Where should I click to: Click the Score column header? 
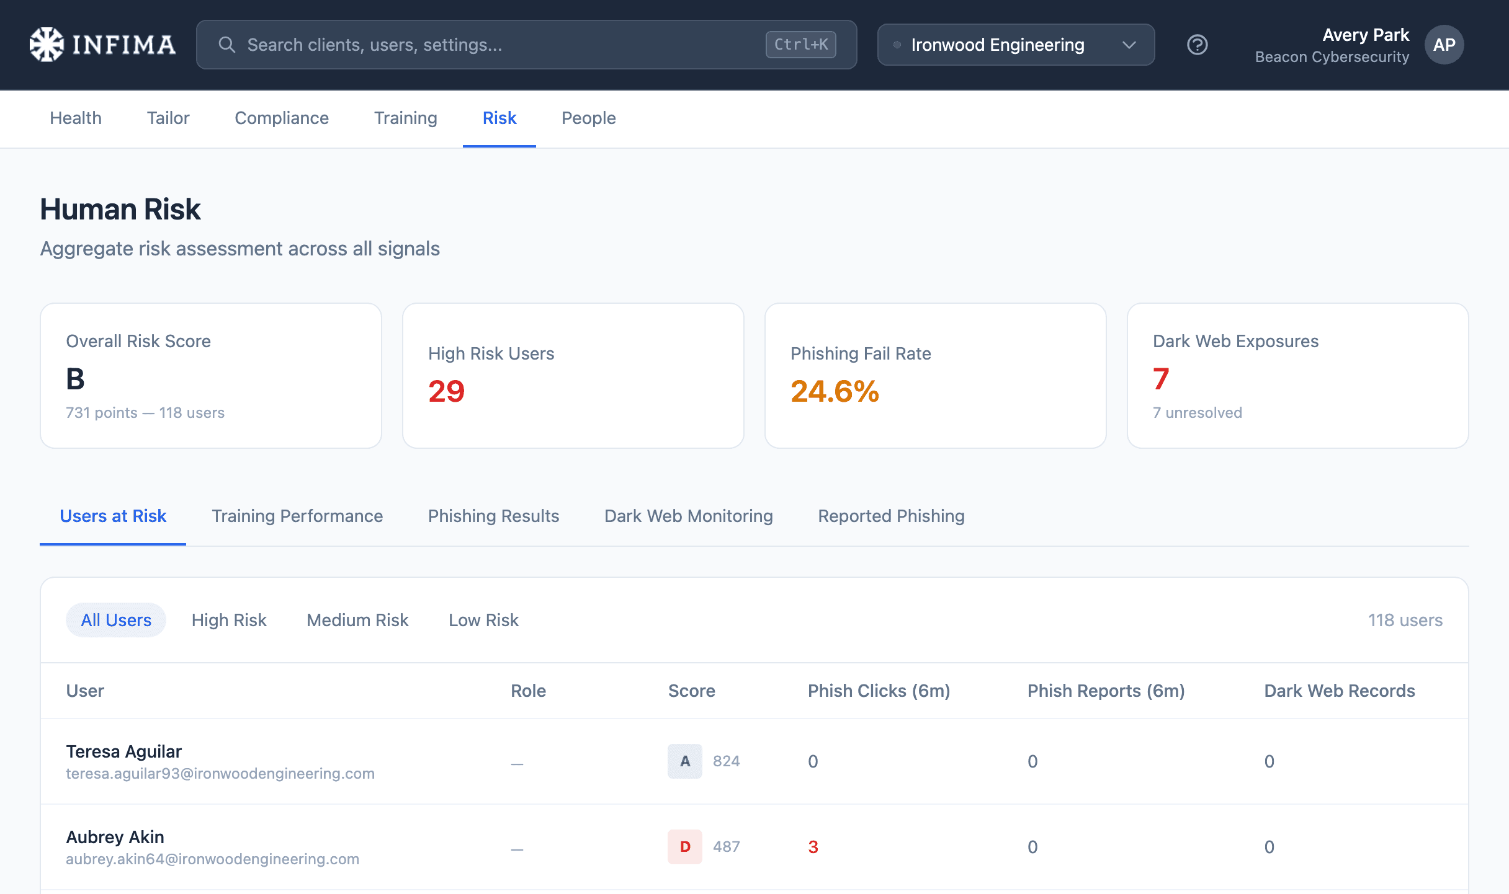tap(692, 691)
